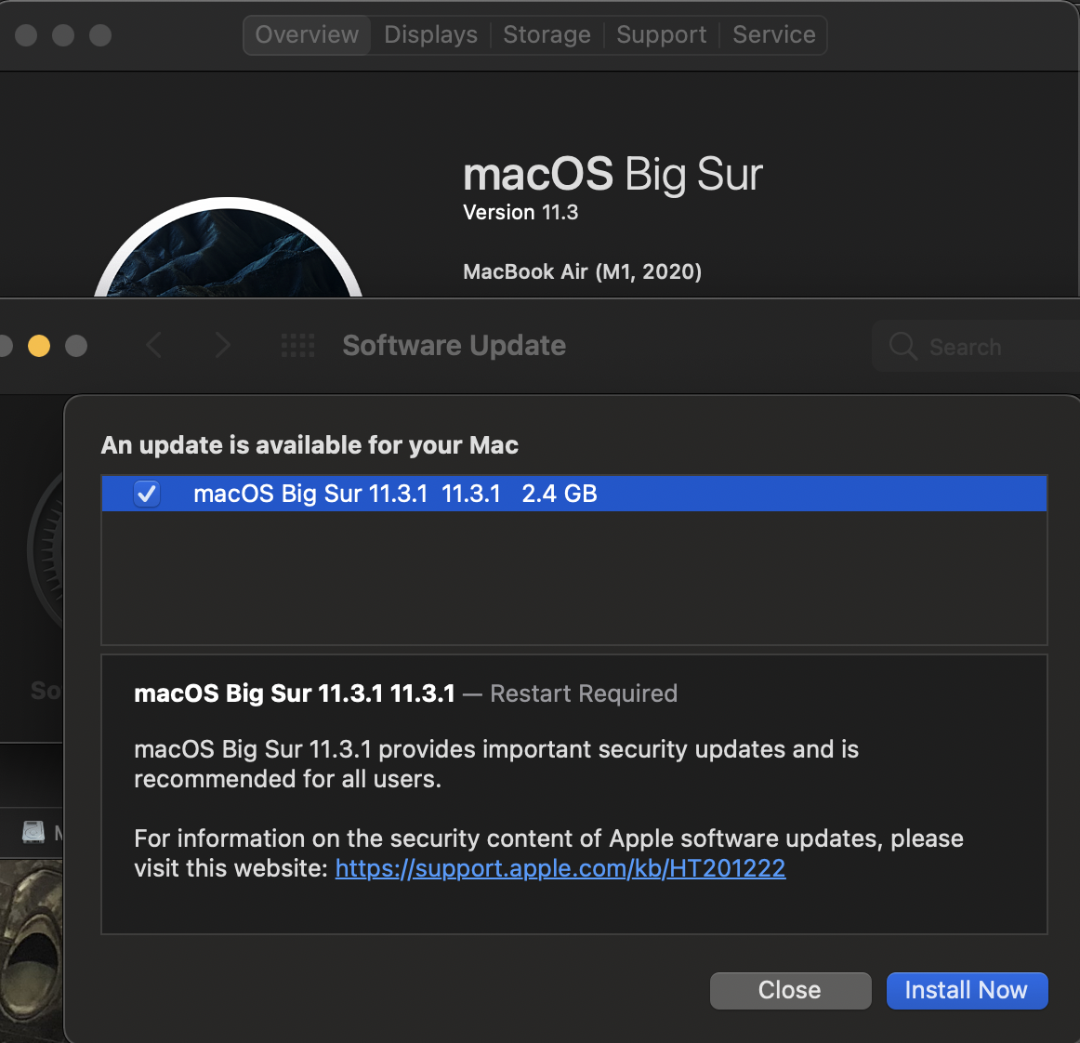The image size is (1080, 1043).
Task: Open the Storage tab
Action: (x=547, y=34)
